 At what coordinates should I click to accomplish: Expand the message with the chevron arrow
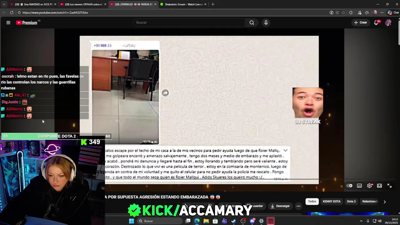[x=285, y=151]
